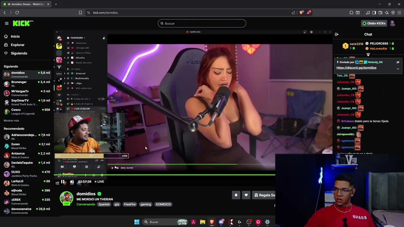The width and height of the screenshot is (404, 227).
Task: Click the notification bell for domidios
Action: click(236, 195)
